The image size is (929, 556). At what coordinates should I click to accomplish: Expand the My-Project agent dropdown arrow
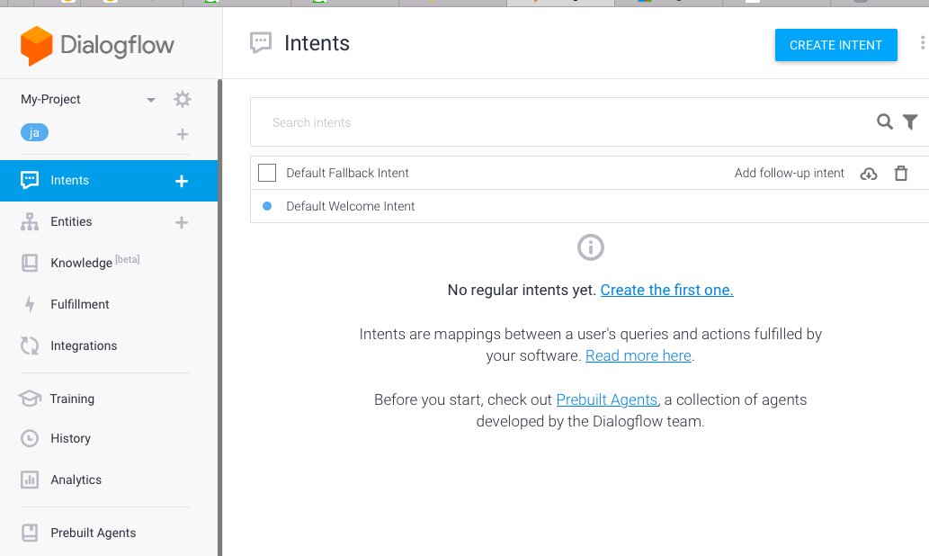pyautogui.click(x=151, y=100)
